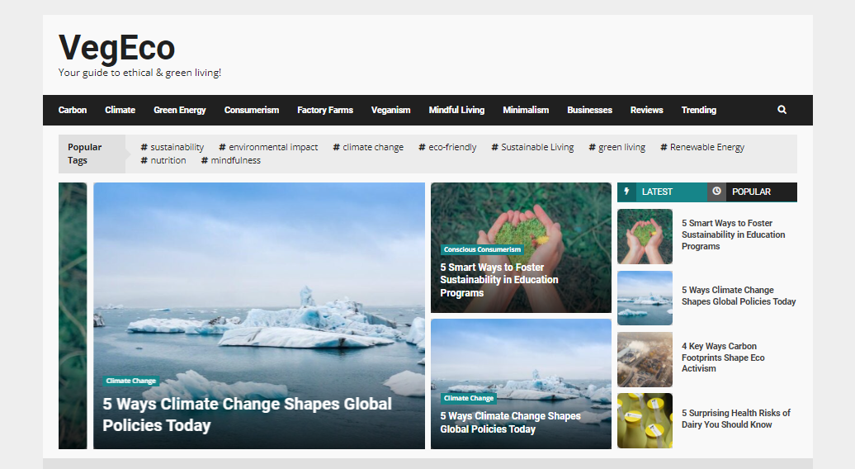
Task: Choose the # Sustainable Living tag
Action: [x=532, y=147]
